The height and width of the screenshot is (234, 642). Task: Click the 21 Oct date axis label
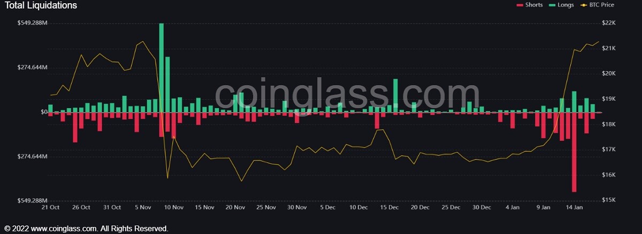(50, 207)
